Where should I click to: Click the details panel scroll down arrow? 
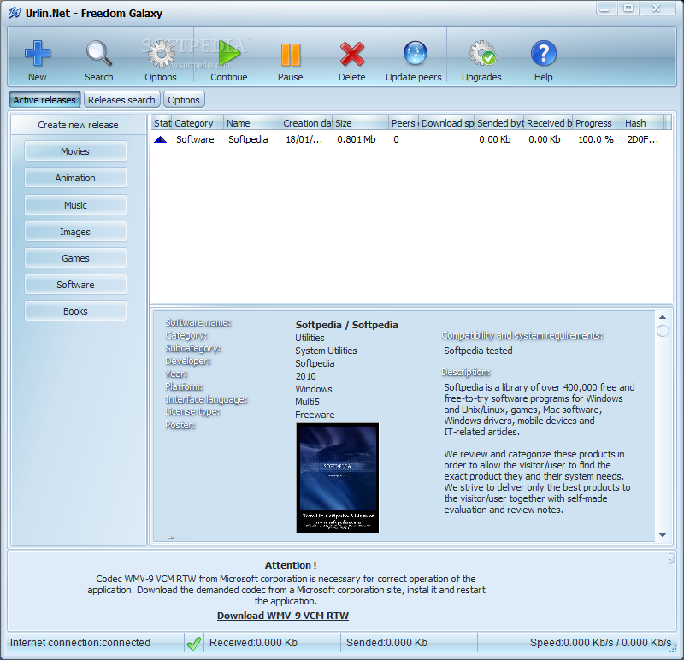pyautogui.click(x=663, y=535)
